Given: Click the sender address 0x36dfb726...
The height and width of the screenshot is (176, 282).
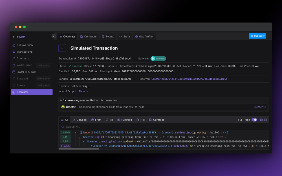Looking at the screenshot, I should coord(100,79).
